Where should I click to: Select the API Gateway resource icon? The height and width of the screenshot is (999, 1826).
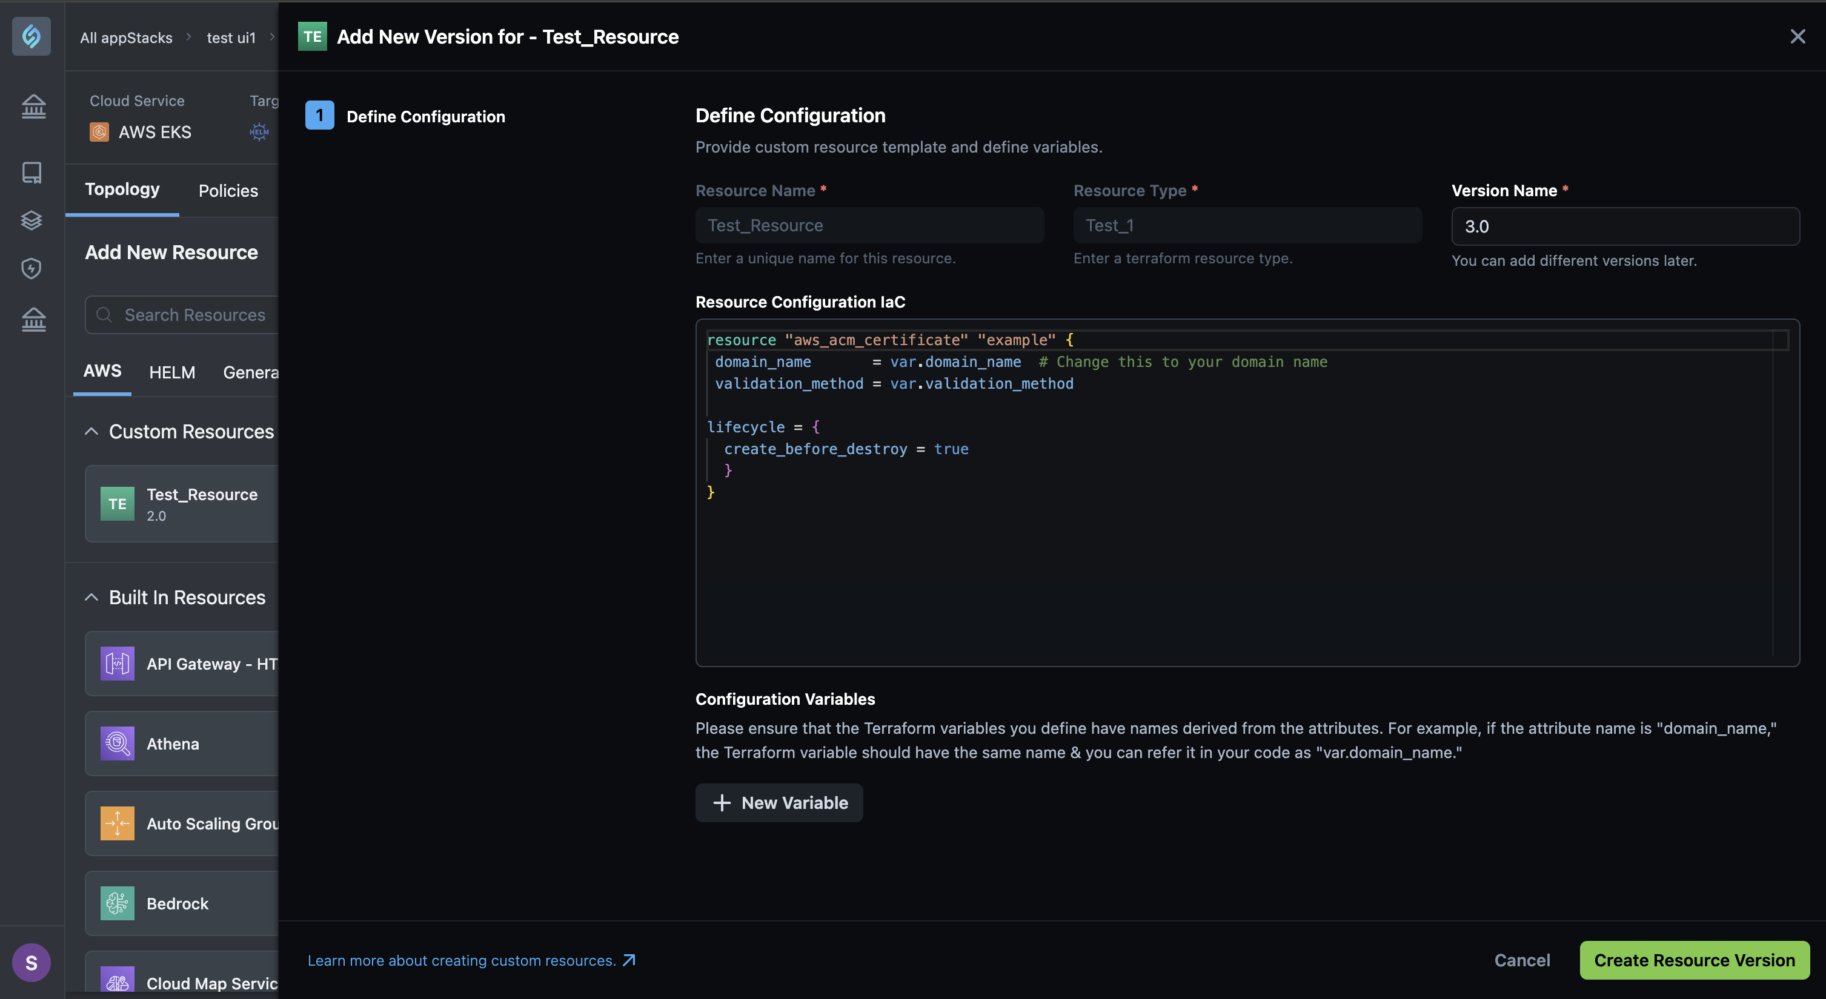117,664
